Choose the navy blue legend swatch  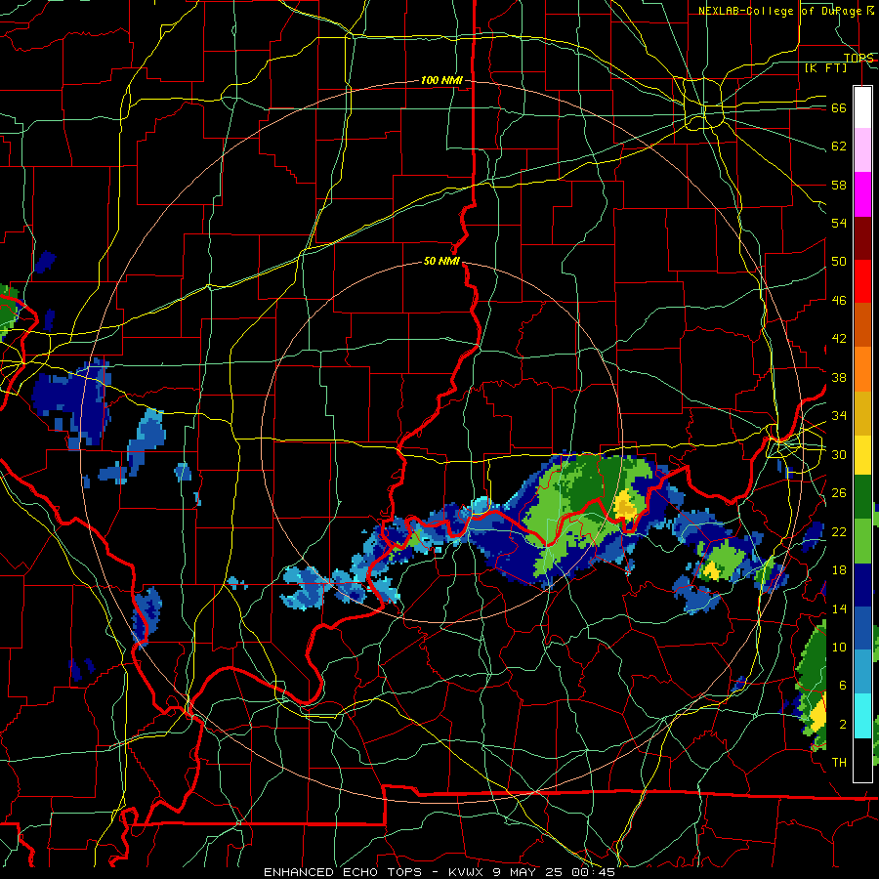[x=862, y=585]
